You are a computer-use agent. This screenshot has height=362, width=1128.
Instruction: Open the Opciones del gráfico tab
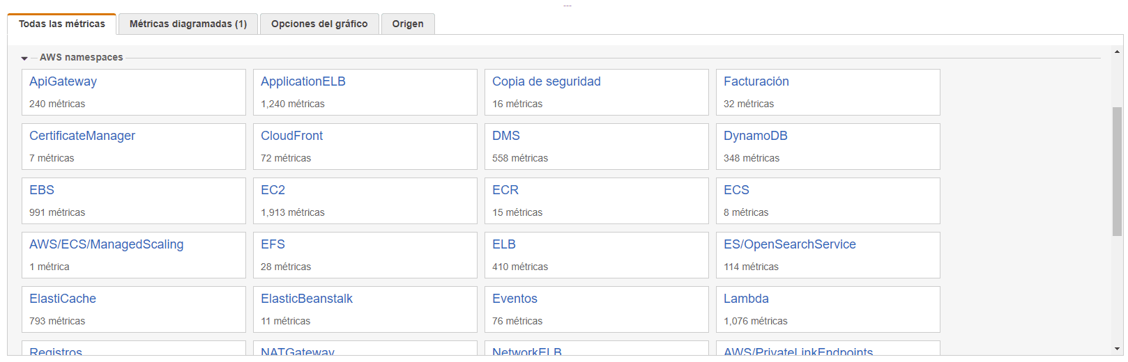[x=319, y=24]
